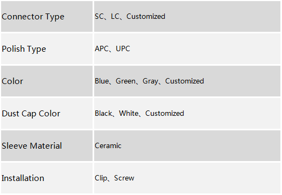Click the word Gray in the Color row

tap(150, 81)
